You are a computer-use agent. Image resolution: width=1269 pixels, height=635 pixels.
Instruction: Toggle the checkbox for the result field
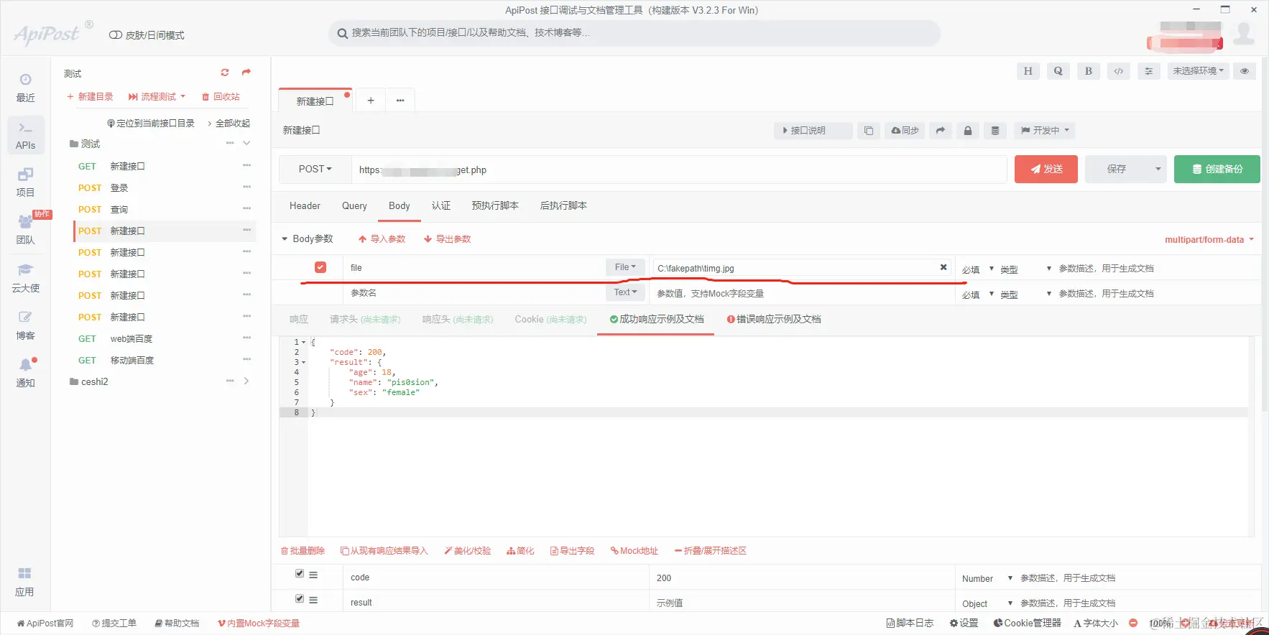point(300,599)
